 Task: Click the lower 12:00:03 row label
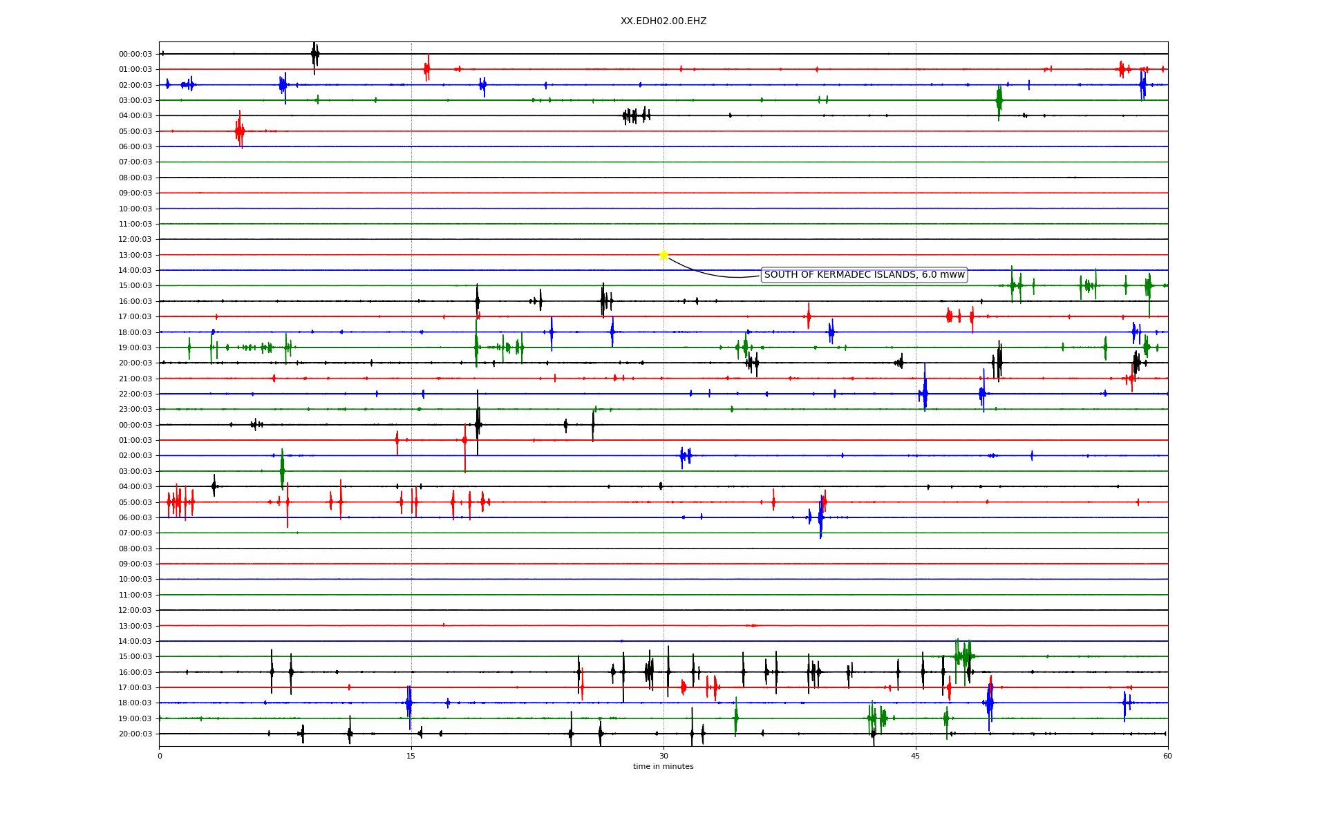tap(135, 610)
